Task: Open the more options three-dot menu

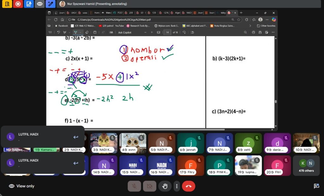Action: (177, 186)
